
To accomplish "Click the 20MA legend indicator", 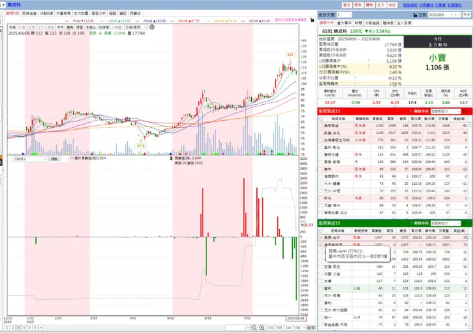I will click(x=155, y=21).
